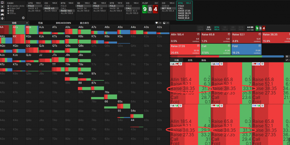Click the corner icon on Raise 52.1 card
Viewport: 290px width, 145px height.
(260, 34)
